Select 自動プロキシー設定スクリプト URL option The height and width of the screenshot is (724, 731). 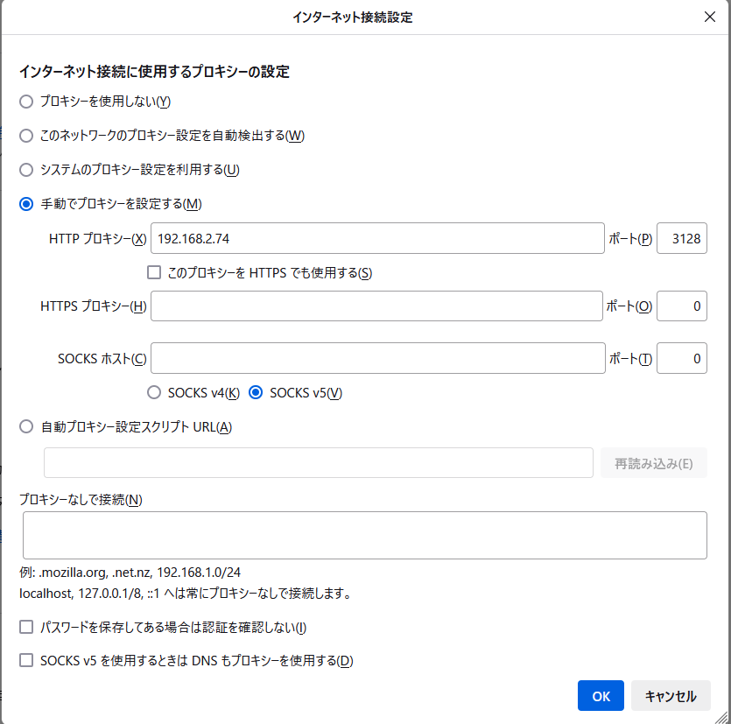(x=26, y=426)
